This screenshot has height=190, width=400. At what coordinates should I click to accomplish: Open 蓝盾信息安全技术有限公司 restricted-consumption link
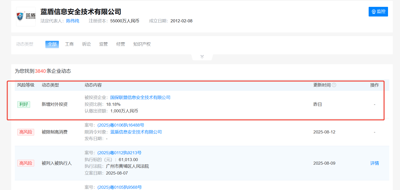[x=136, y=132]
